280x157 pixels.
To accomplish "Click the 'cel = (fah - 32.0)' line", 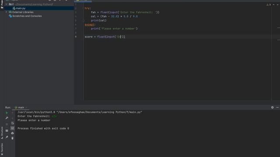I will (x=114, y=17).
